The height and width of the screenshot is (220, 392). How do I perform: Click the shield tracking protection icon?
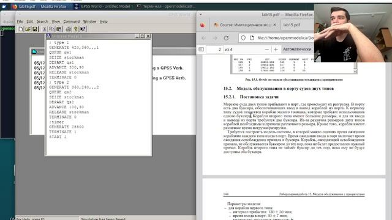243,38
